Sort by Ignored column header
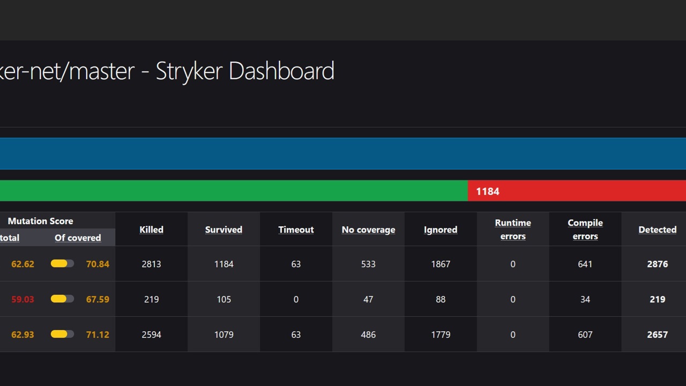This screenshot has width=686, height=386. click(441, 229)
